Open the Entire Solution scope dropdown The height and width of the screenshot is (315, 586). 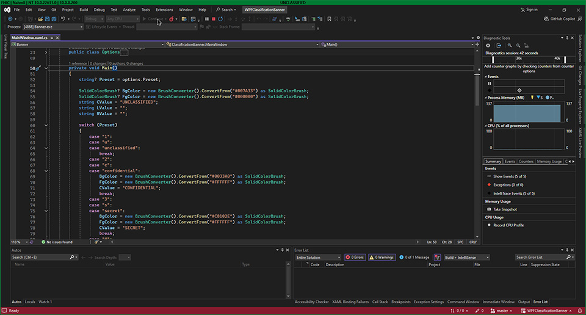click(317, 257)
